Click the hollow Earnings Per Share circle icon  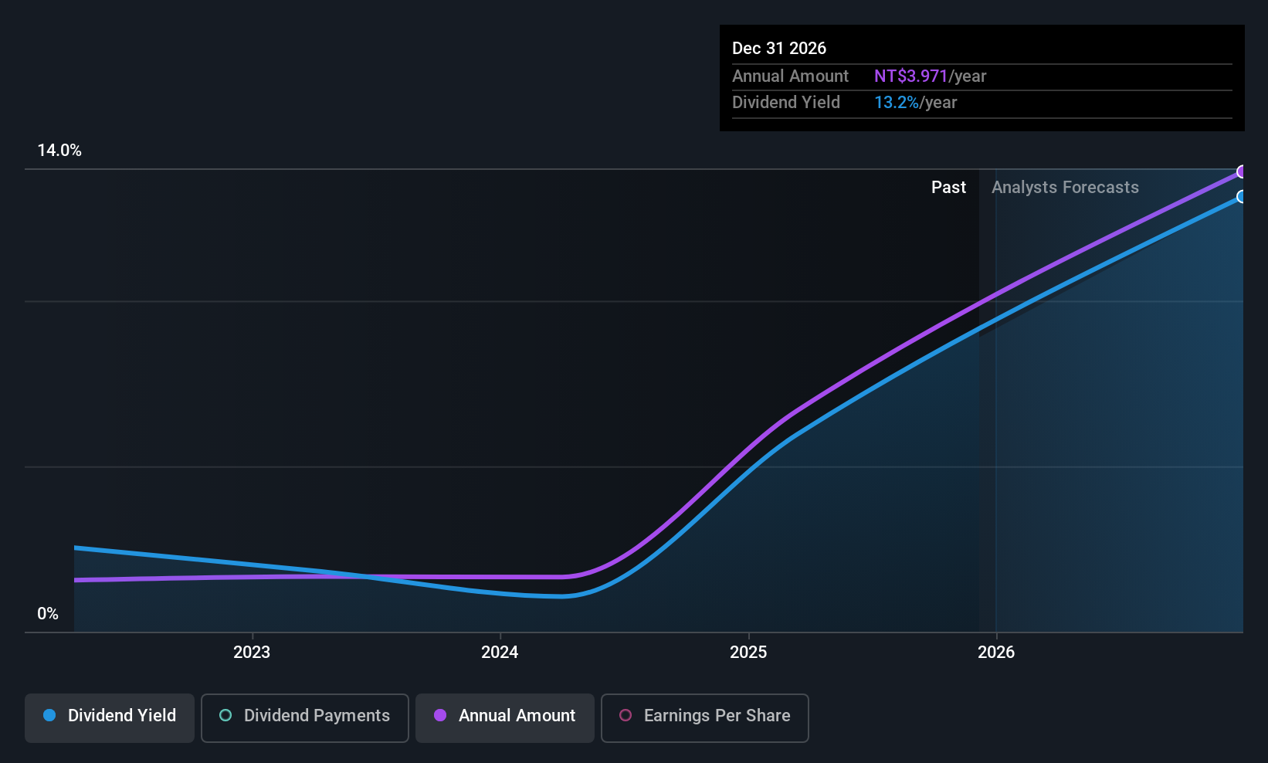[626, 716]
